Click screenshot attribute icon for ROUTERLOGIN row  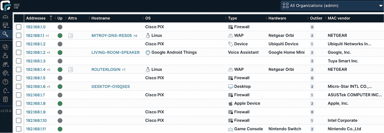click(71, 69)
